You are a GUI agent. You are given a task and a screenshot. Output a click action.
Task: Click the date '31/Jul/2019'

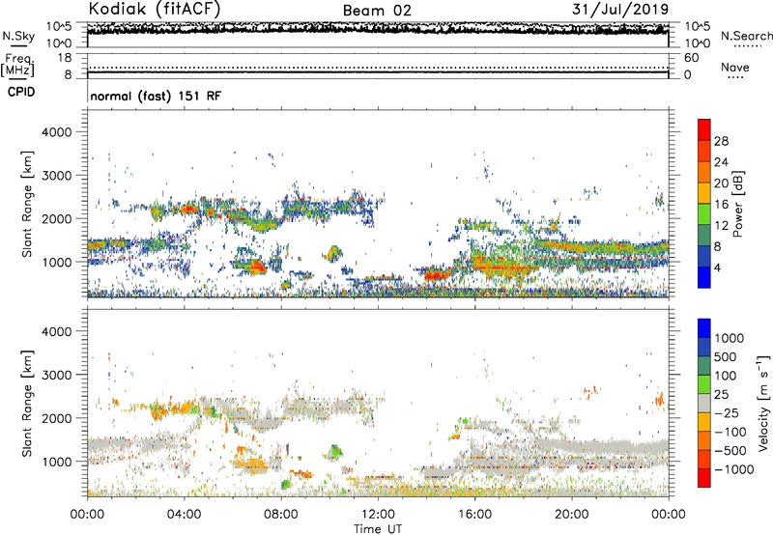(620, 9)
